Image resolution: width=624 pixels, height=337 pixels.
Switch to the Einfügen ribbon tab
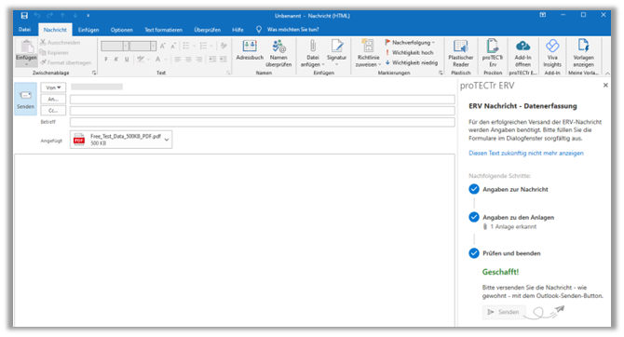tap(88, 30)
